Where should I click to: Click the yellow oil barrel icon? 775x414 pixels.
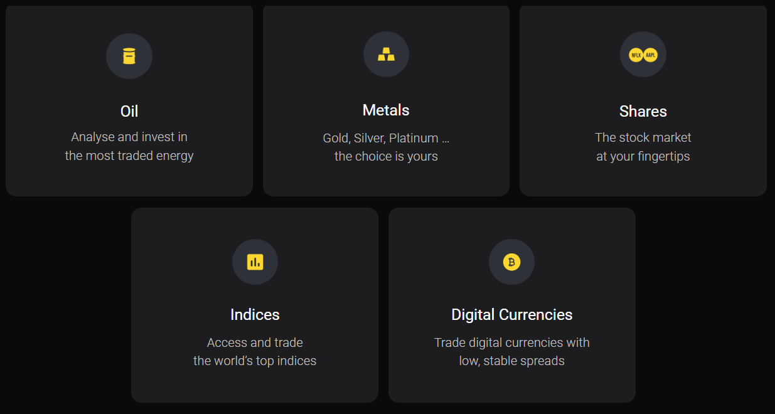(x=129, y=56)
